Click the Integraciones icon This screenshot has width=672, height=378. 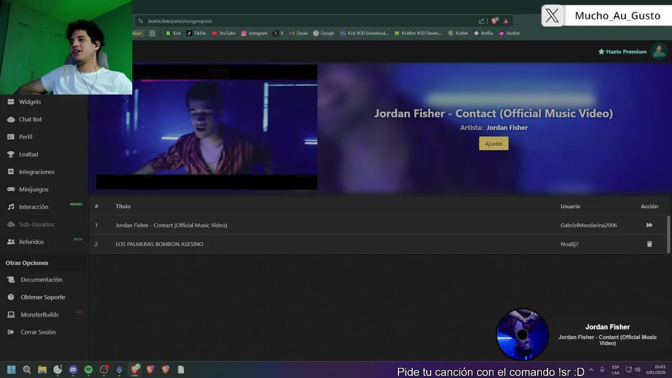coord(10,172)
